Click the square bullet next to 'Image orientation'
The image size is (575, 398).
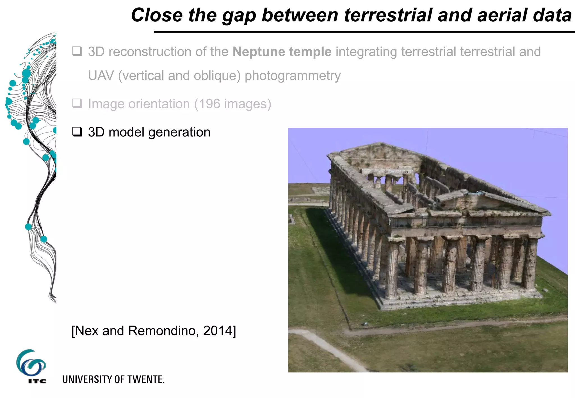[77, 103]
